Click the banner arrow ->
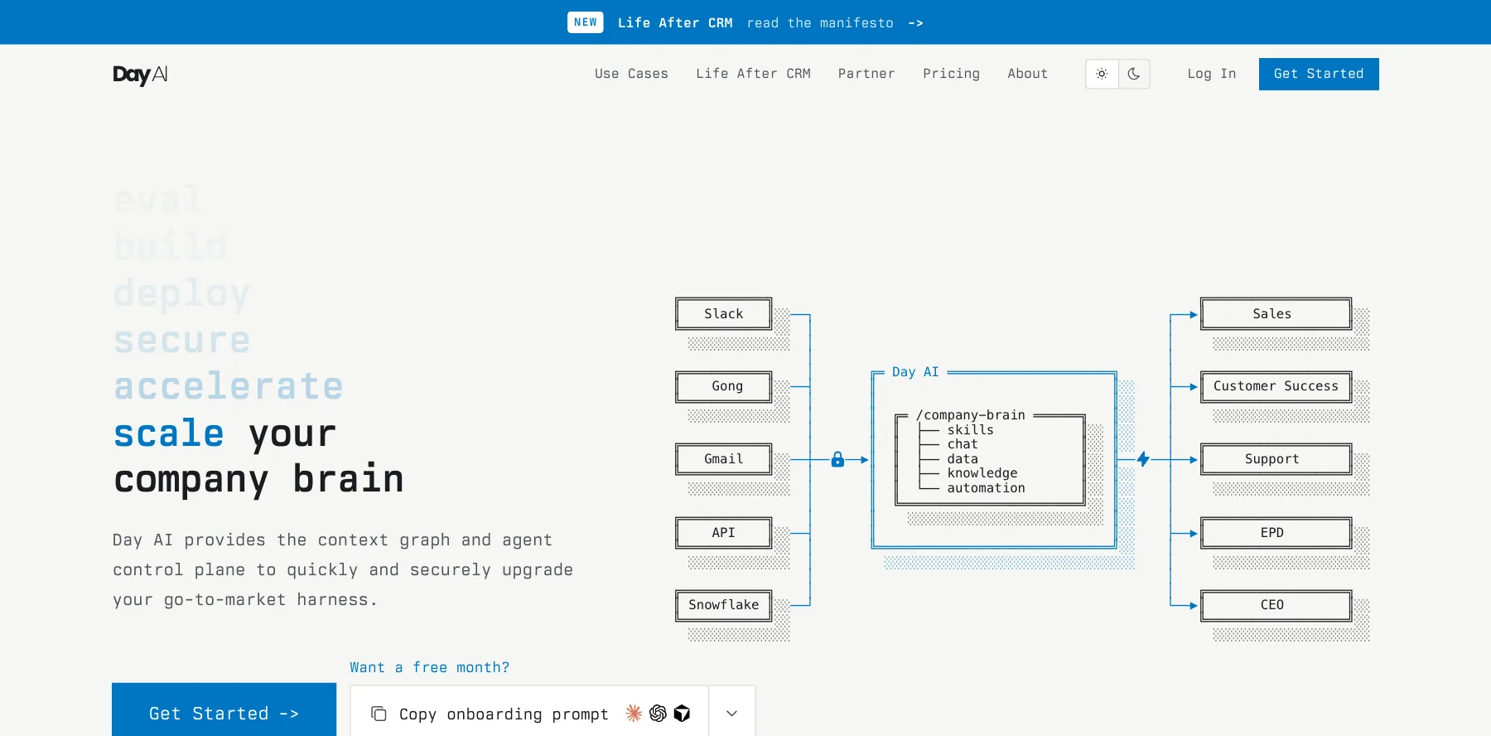Image resolution: width=1491 pixels, height=736 pixels. [915, 22]
